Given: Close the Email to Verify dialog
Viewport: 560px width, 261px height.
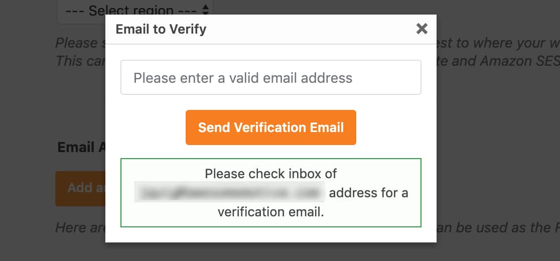Looking at the screenshot, I should tap(422, 29).
